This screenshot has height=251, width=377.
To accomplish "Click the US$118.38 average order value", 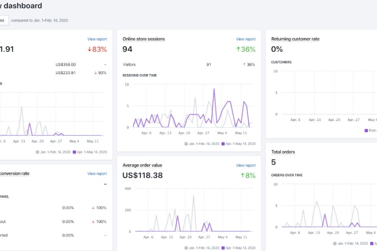I will [143, 175].
